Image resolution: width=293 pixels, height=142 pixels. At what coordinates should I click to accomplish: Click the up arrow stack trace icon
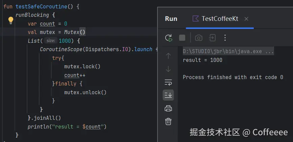tap(168, 56)
